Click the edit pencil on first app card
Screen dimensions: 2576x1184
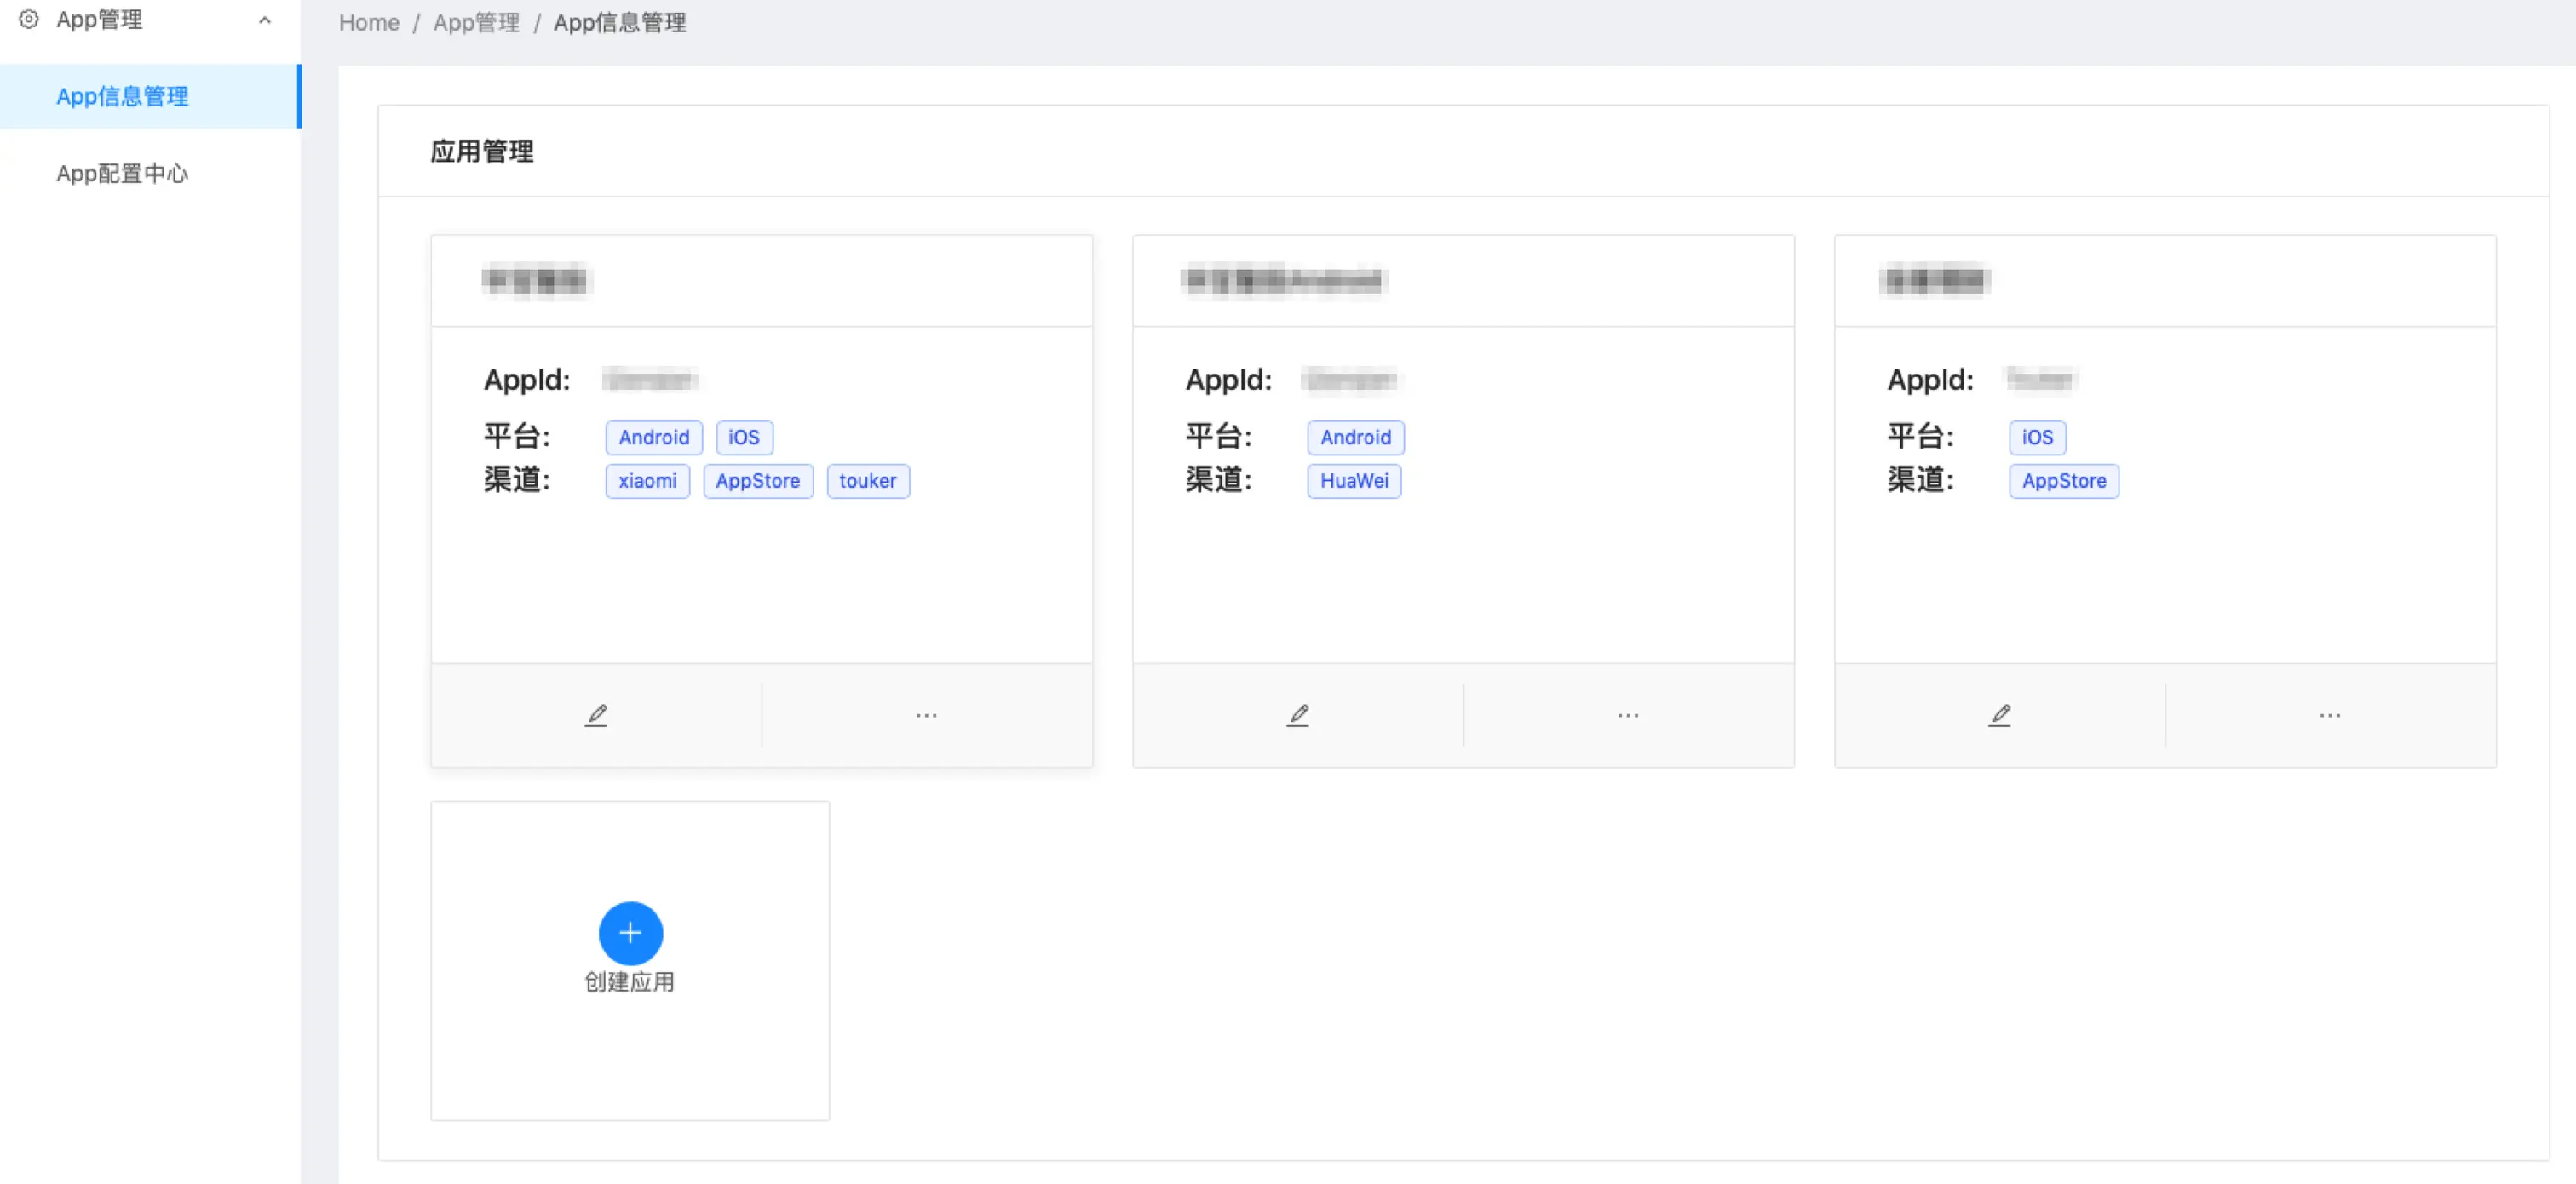[x=596, y=715]
